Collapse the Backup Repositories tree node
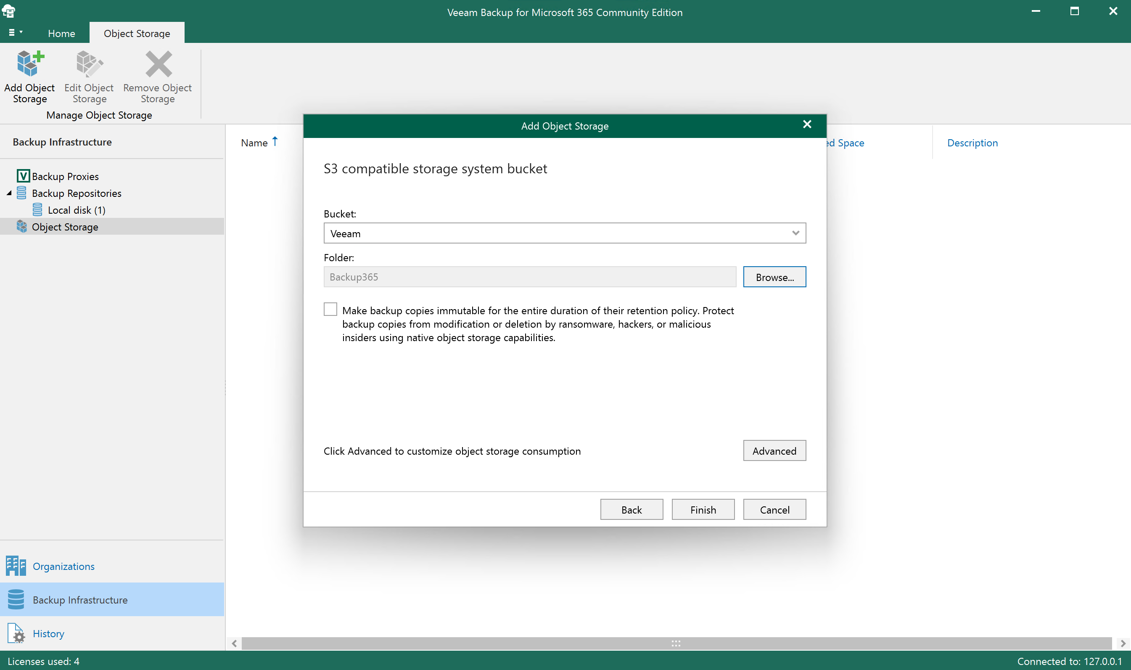This screenshot has width=1131, height=670. coord(8,193)
